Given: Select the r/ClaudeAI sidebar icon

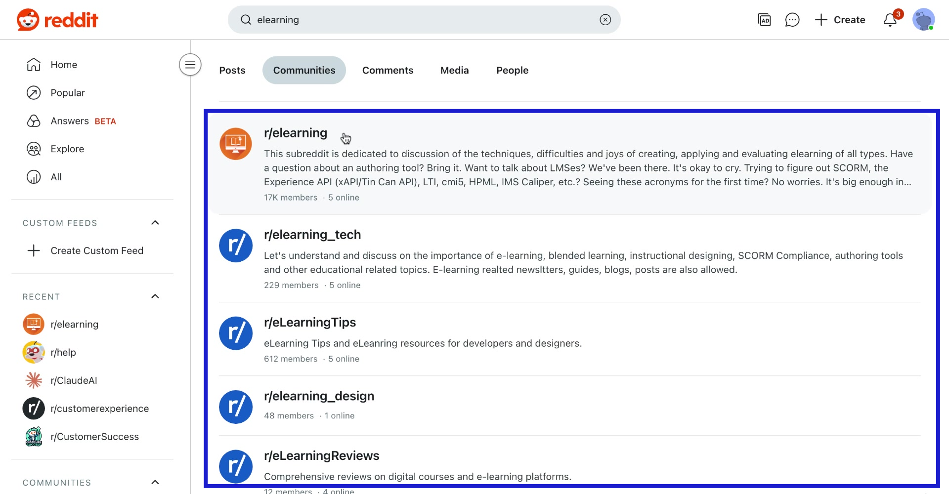Looking at the screenshot, I should [x=33, y=380].
